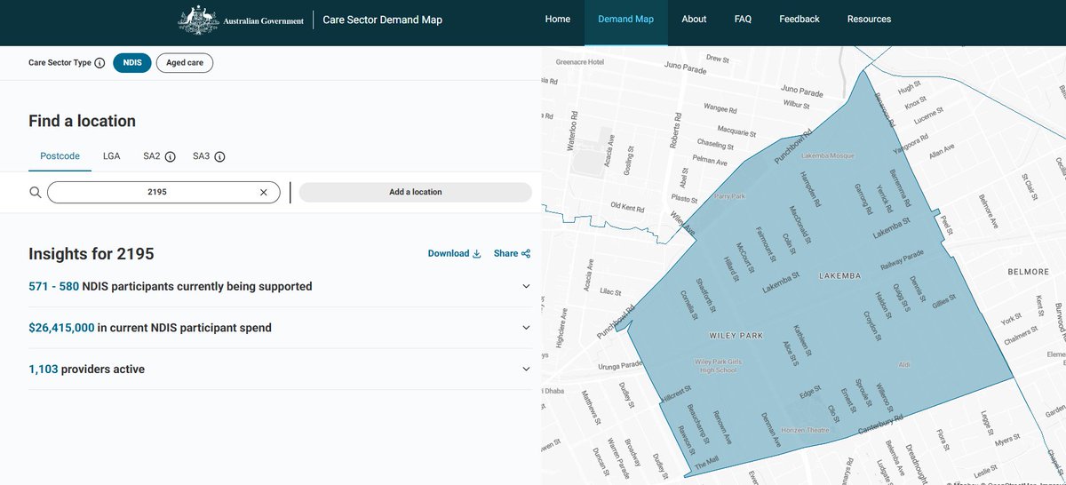Click the Horizon Theatre map label
The height and width of the screenshot is (485, 1066).
pyautogui.click(x=806, y=430)
